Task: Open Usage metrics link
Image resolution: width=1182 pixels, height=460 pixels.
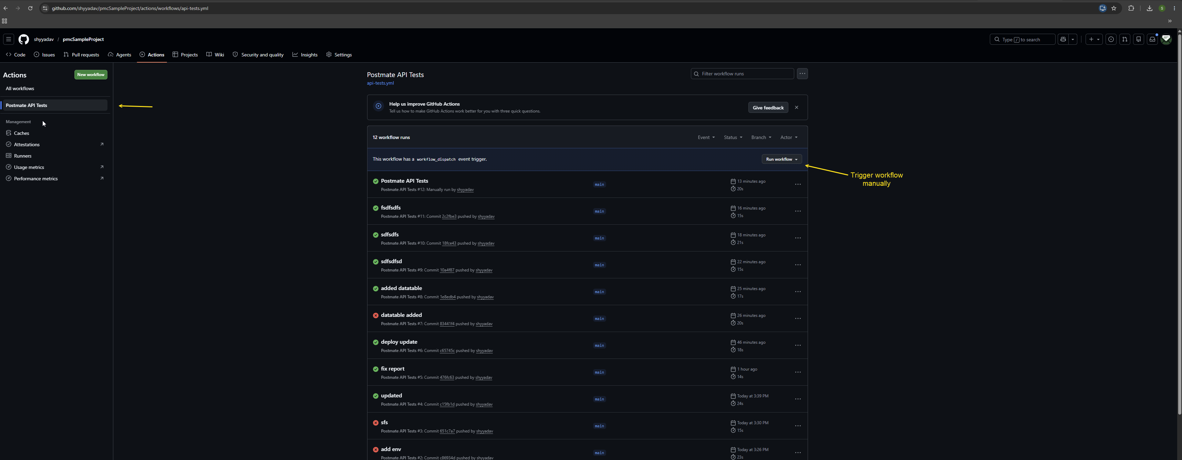Action: [55, 167]
